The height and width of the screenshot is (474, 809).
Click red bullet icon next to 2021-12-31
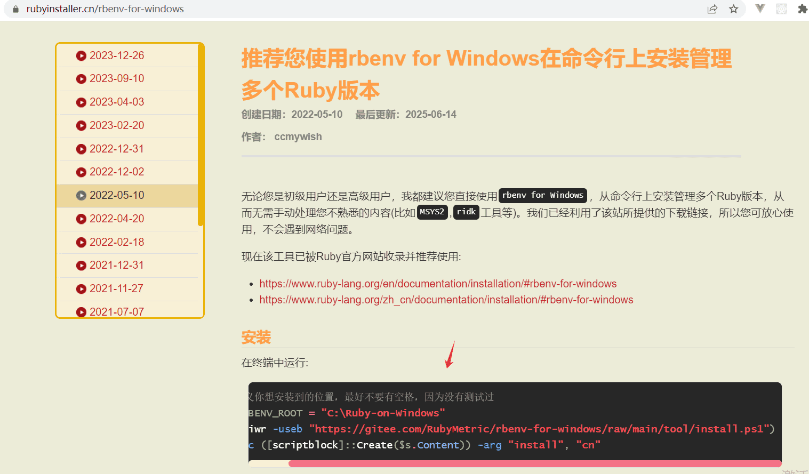pyautogui.click(x=81, y=266)
